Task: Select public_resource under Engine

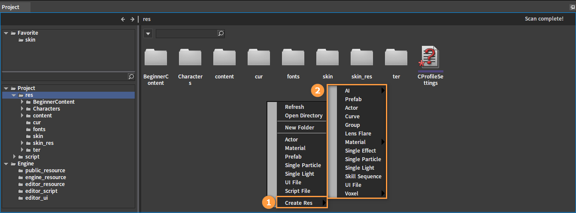Action: pos(45,171)
